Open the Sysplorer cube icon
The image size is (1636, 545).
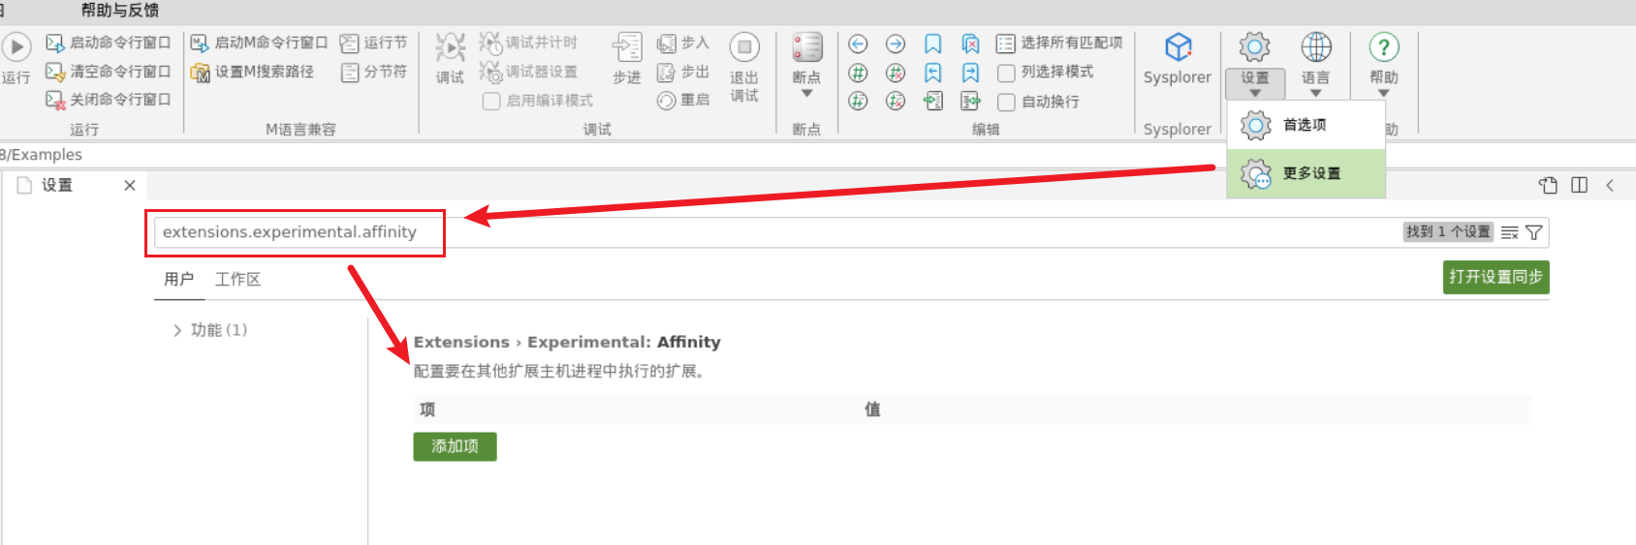pos(1178,46)
